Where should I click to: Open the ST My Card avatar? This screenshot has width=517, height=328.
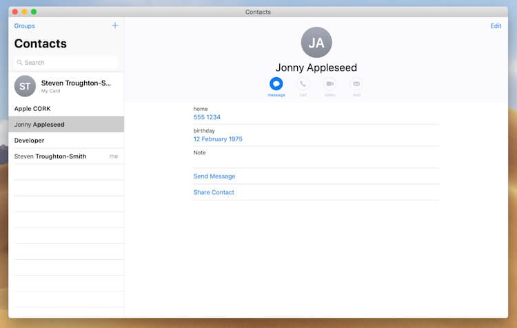point(25,86)
